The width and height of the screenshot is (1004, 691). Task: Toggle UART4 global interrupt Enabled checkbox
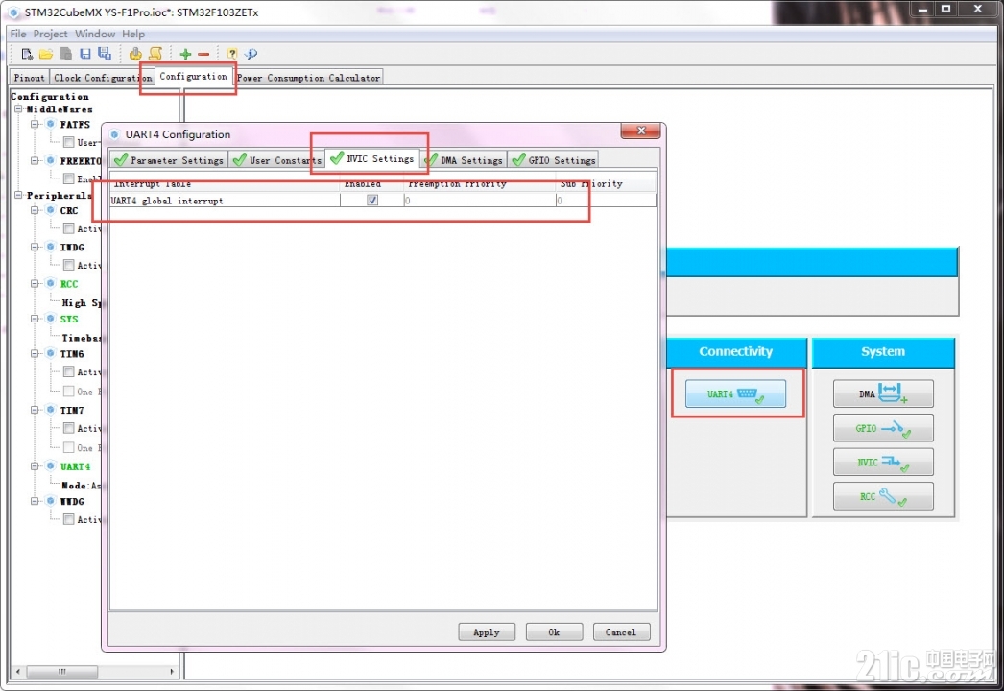point(372,201)
